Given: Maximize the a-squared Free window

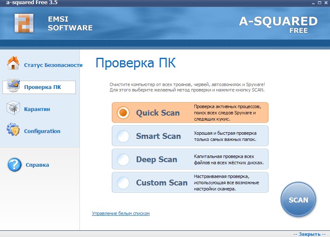Looking at the screenshot, I should pos(320,3).
